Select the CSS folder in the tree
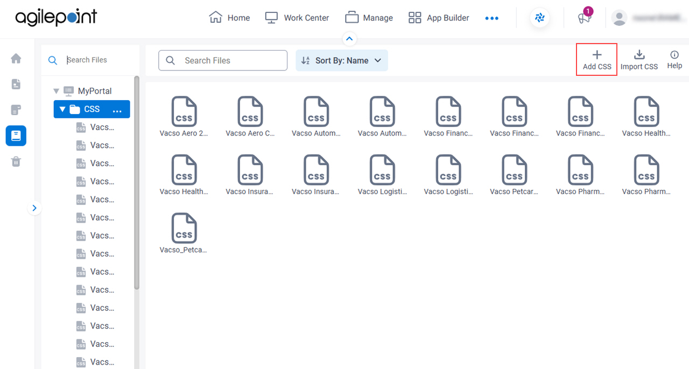This screenshot has height=369, width=689. 92,109
